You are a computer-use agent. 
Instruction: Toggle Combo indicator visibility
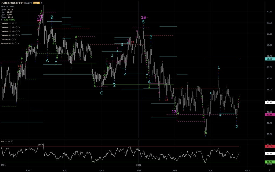[9, 40]
